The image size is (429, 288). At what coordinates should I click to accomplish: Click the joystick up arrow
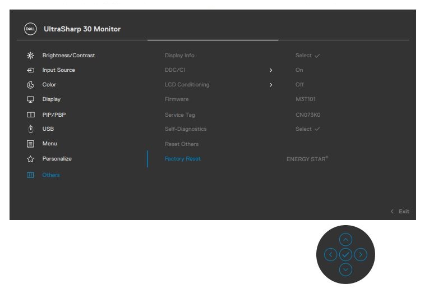coord(345,240)
